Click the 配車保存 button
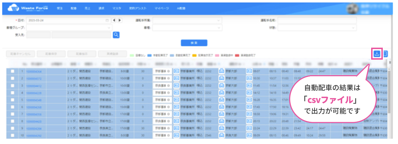Viewport: 398px width, 144px height. pos(51,54)
